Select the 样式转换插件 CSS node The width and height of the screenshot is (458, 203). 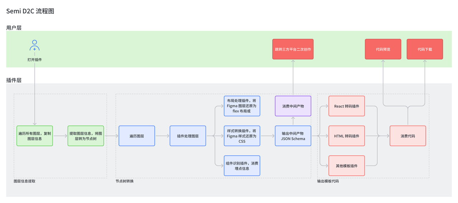pos(242,136)
